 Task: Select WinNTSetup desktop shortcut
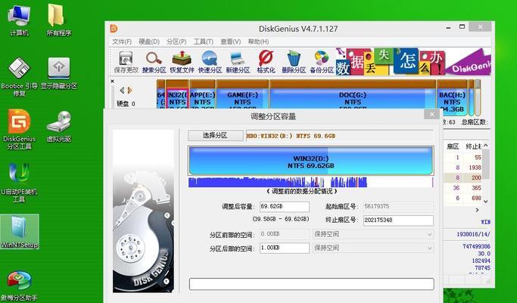pyautogui.click(x=20, y=231)
